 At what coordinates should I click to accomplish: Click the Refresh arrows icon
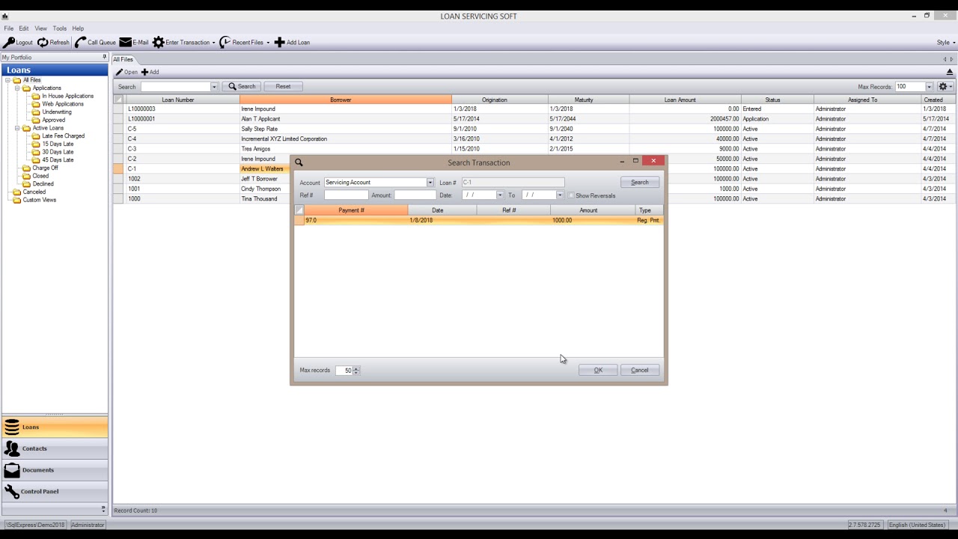coord(43,43)
